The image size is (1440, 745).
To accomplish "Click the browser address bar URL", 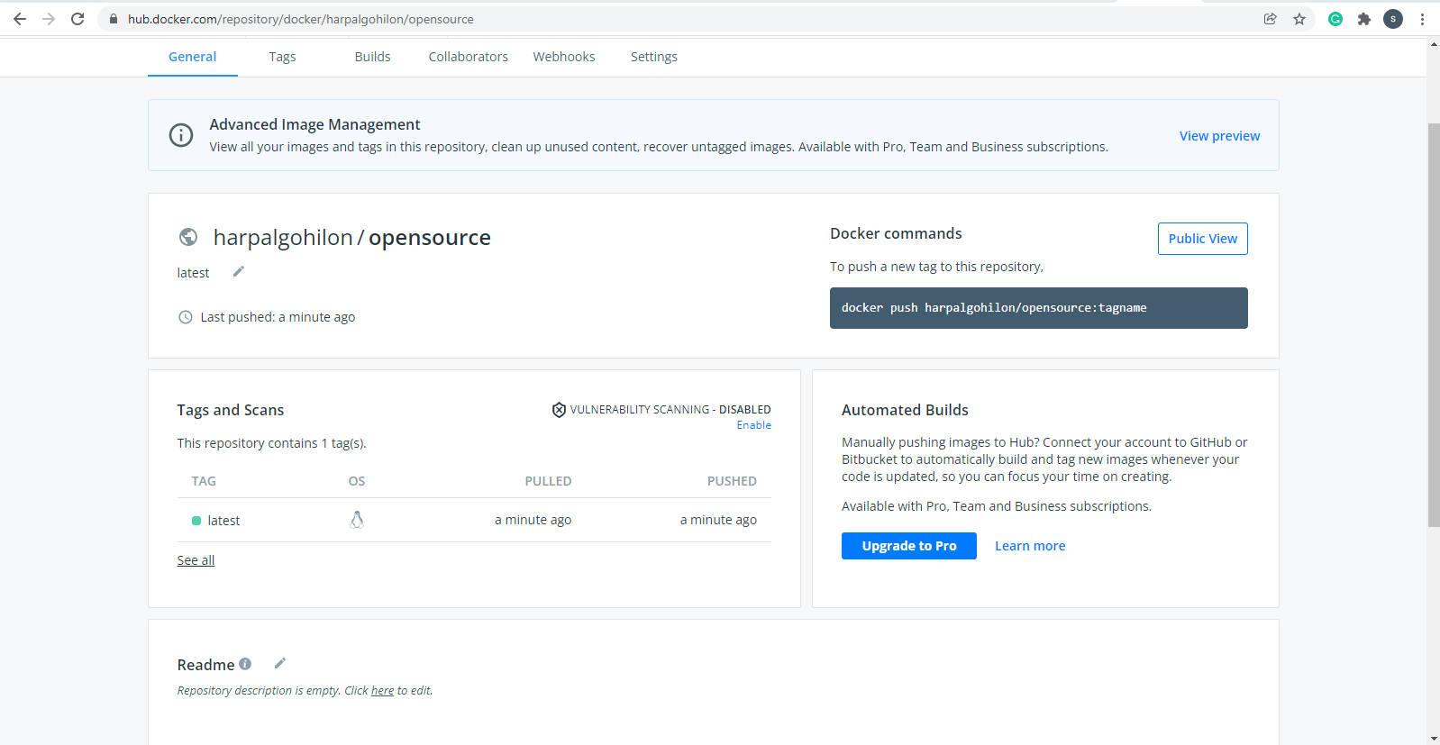I will [x=301, y=19].
